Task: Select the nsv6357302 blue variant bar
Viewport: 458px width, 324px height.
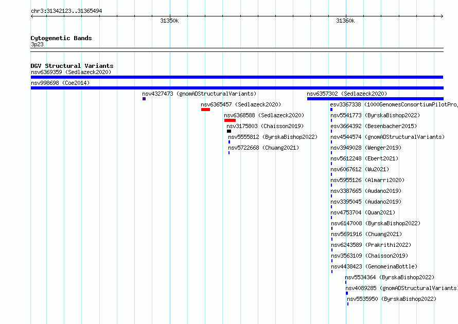Action: pyautogui.click(x=375, y=99)
